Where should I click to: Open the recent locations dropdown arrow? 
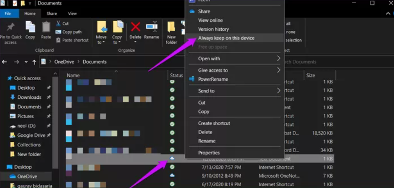point(26,62)
